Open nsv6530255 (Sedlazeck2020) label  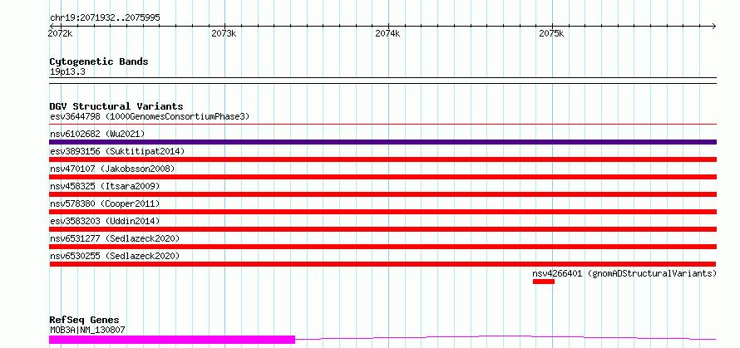pos(115,256)
